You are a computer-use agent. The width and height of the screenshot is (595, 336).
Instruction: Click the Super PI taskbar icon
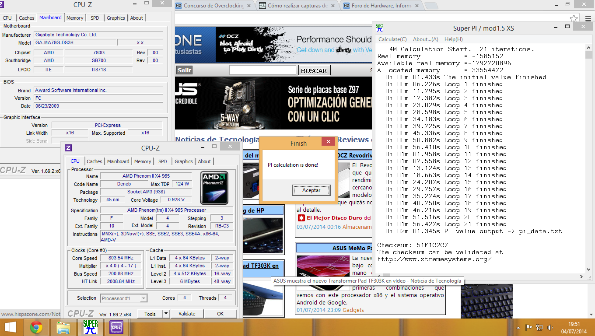[90, 327]
